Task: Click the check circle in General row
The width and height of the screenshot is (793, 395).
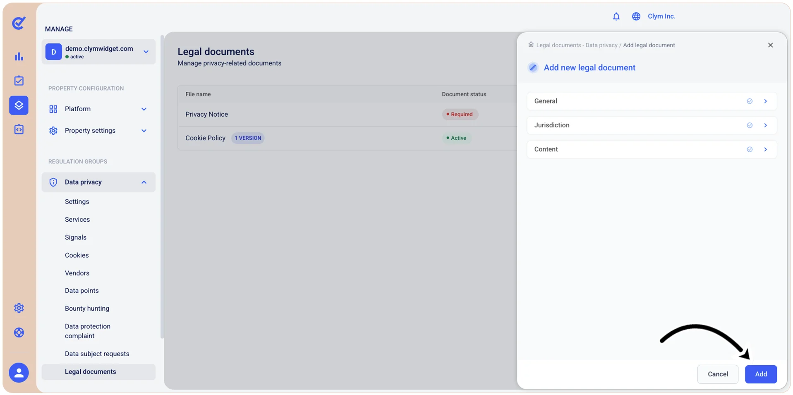Action: point(750,101)
